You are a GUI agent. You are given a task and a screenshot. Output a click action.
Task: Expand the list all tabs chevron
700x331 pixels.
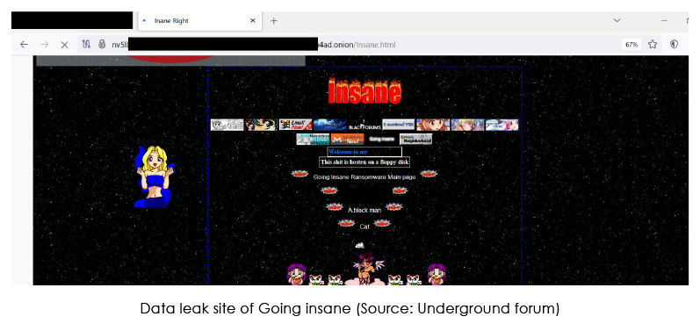pyautogui.click(x=617, y=20)
